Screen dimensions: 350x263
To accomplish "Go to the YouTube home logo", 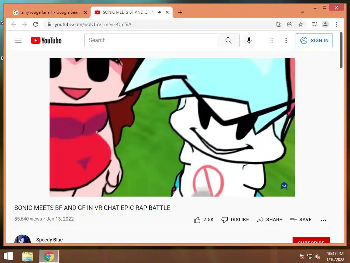I will point(46,40).
